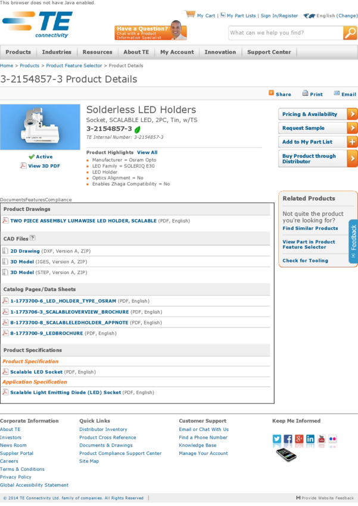Open 8-1773700-8_SCALABLELEDHOLDER_APPNOTE PDF
This screenshot has width=358, height=506.
click(69, 323)
